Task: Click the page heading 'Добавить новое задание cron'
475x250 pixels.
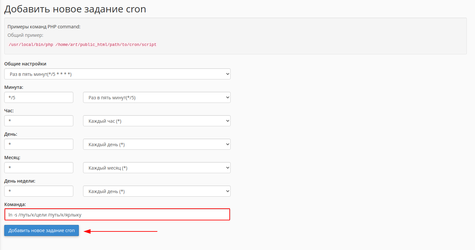Action: coord(75,9)
